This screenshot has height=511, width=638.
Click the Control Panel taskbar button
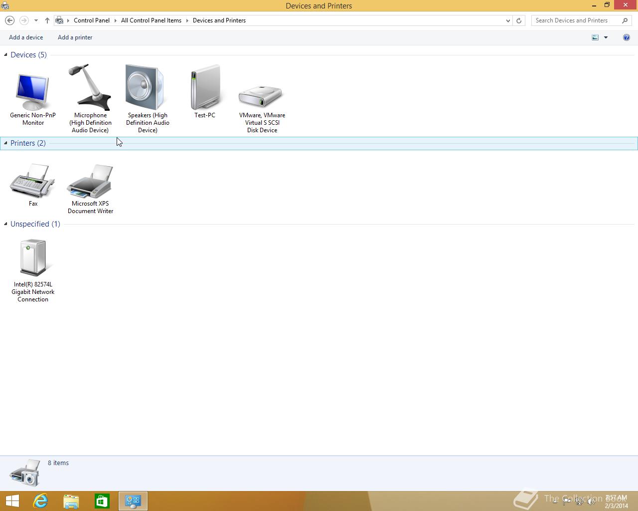point(133,501)
